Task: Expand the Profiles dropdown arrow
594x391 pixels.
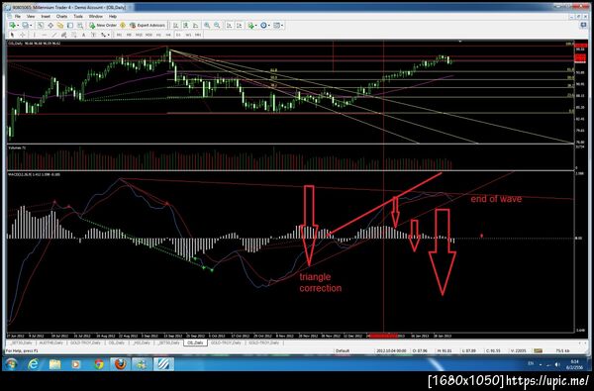Action: [x=31, y=26]
